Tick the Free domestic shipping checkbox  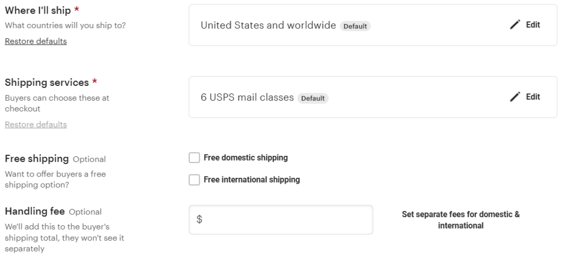[194, 158]
